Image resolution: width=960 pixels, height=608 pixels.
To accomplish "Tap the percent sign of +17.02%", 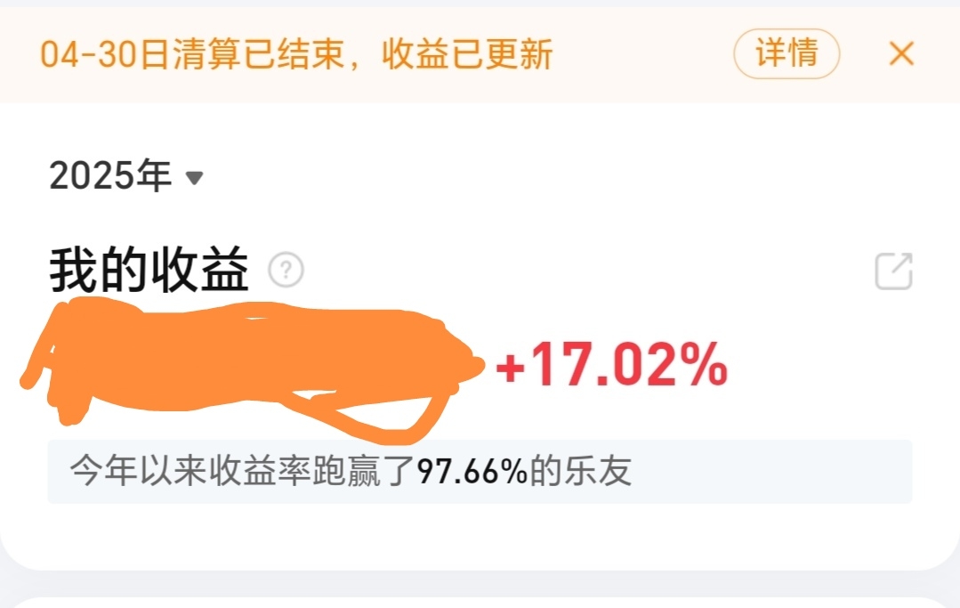I will pos(702,365).
